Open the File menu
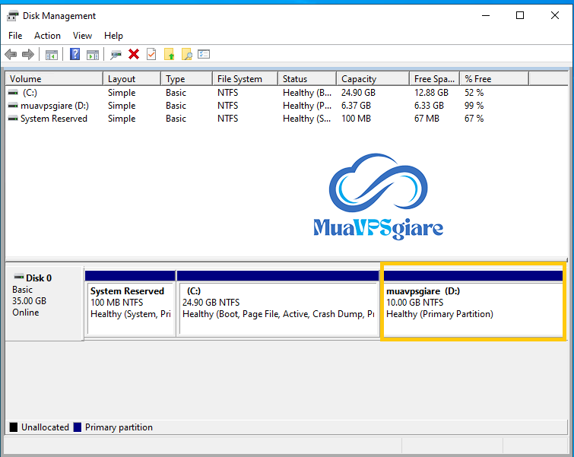This screenshot has height=457, width=574. click(x=15, y=36)
